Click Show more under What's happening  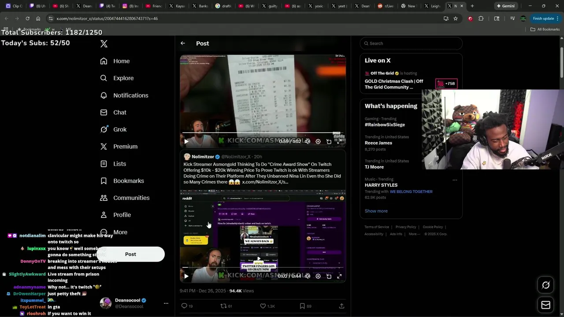(376, 211)
